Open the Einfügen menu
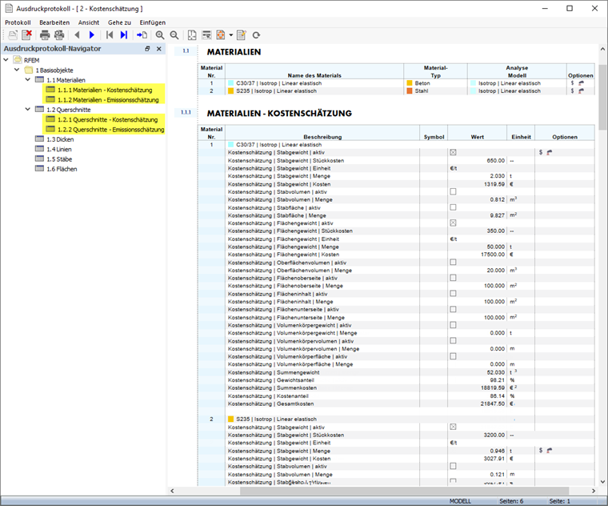This screenshot has width=608, height=506. (x=152, y=22)
